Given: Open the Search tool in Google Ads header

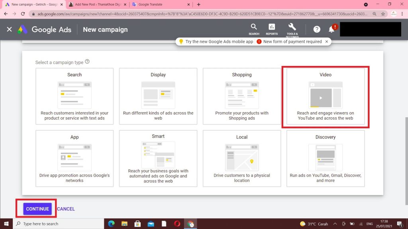Looking at the screenshot, I should coord(254,29).
